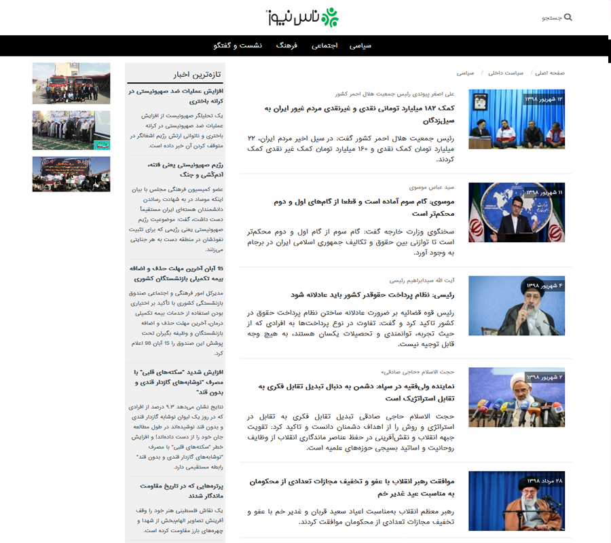
Task: Click author label آیت الله سیدابراهیم رئیسی
Action: coord(422,280)
